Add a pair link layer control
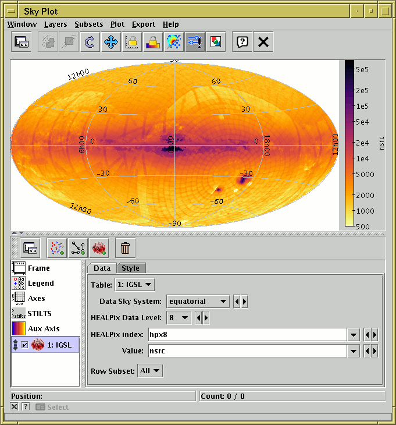Viewport: 396px width, 425px height. [x=77, y=249]
